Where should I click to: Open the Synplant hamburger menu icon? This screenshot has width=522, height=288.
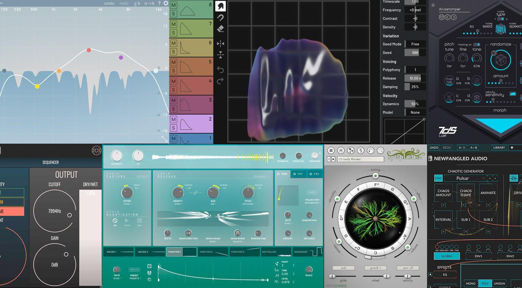tap(331, 150)
